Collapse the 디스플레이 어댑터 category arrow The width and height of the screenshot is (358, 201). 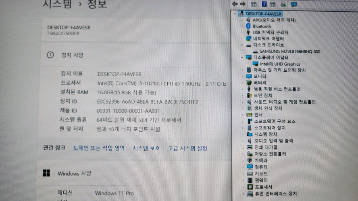[x=242, y=58]
